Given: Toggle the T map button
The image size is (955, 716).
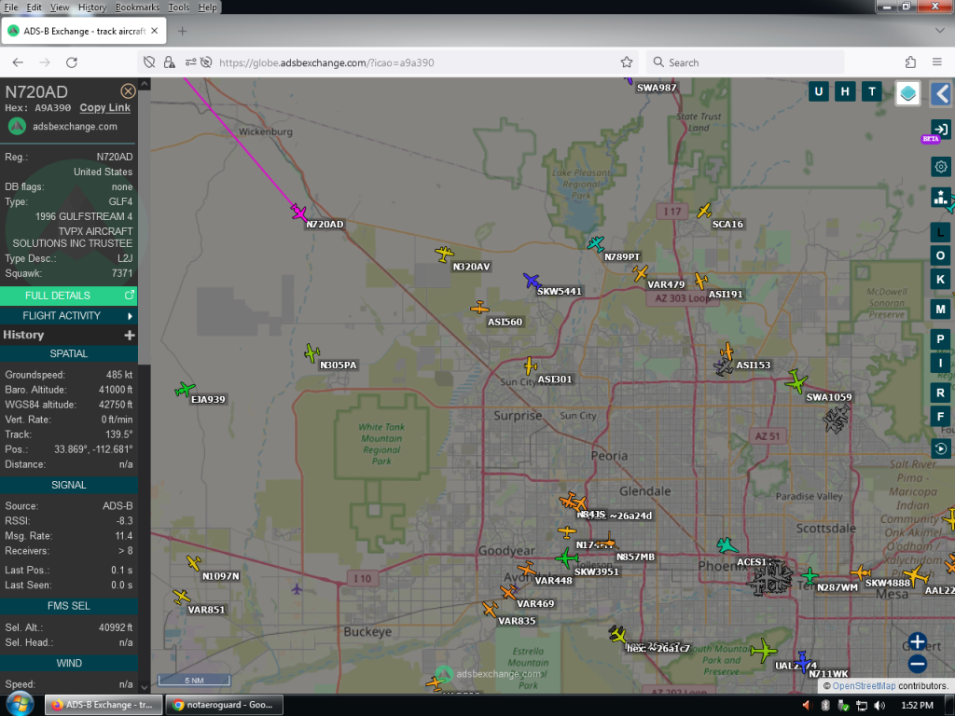Looking at the screenshot, I should (872, 92).
